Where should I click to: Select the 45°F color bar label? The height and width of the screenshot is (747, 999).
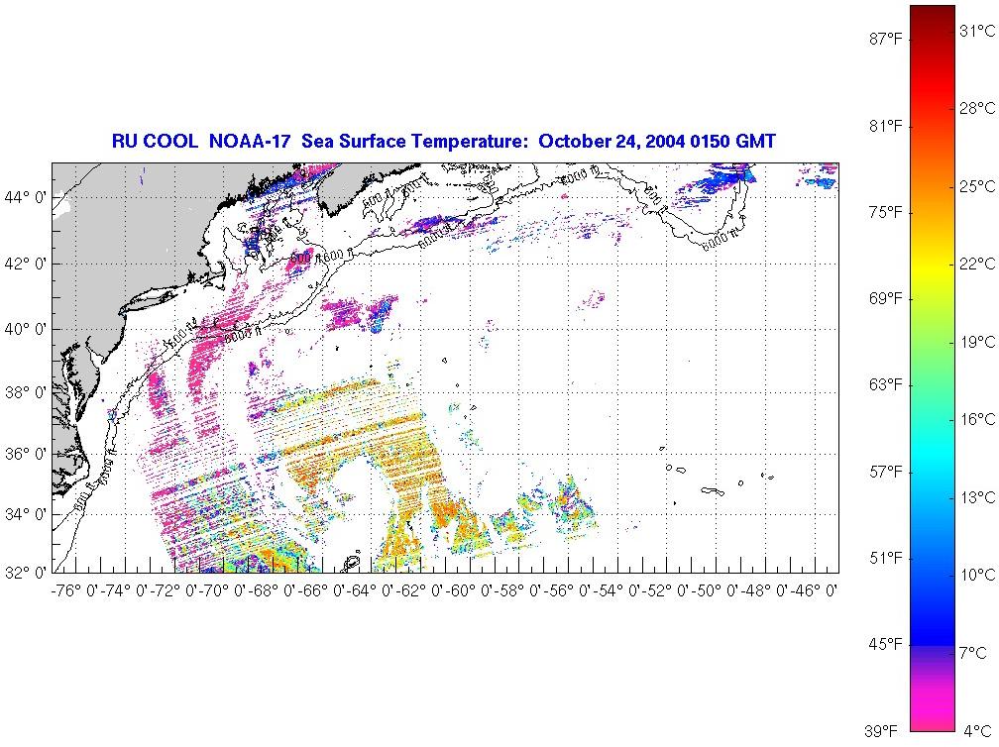886,645
